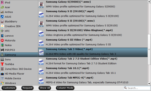Click the BlackBerry phone icon
The height and width of the screenshot is (91, 151).
click(2, 21)
